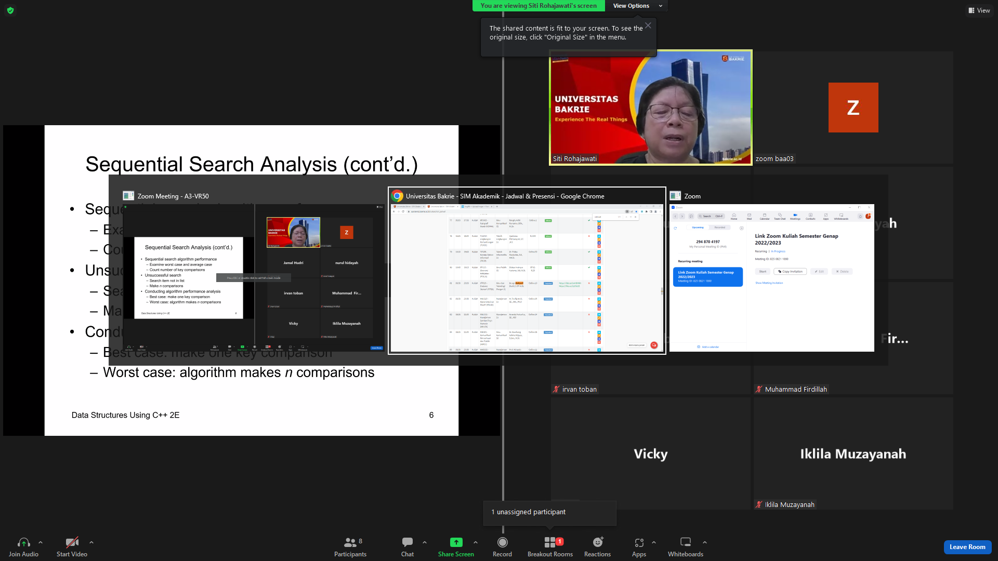The image size is (998, 561).
Task: Click the slide title 'Sequential Search Analysis (cont'd.)'
Action: pyautogui.click(x=252, y=164)
